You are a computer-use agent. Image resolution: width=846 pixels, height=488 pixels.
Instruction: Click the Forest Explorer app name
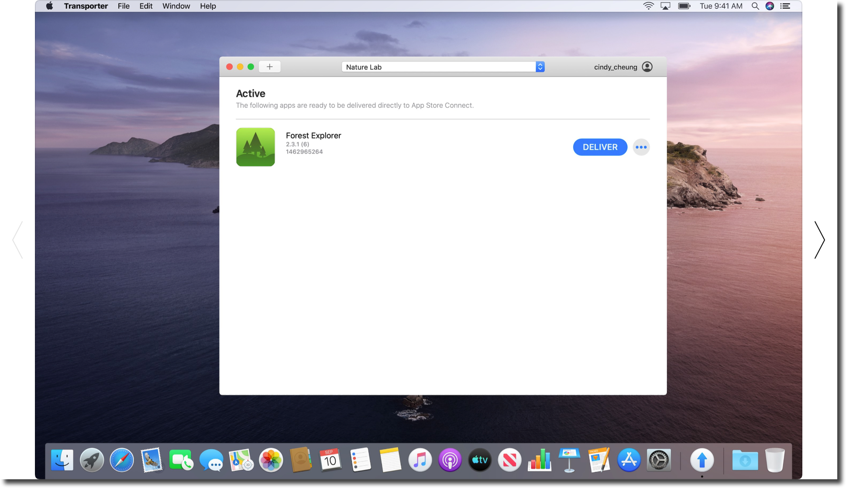tap(313, 135)
